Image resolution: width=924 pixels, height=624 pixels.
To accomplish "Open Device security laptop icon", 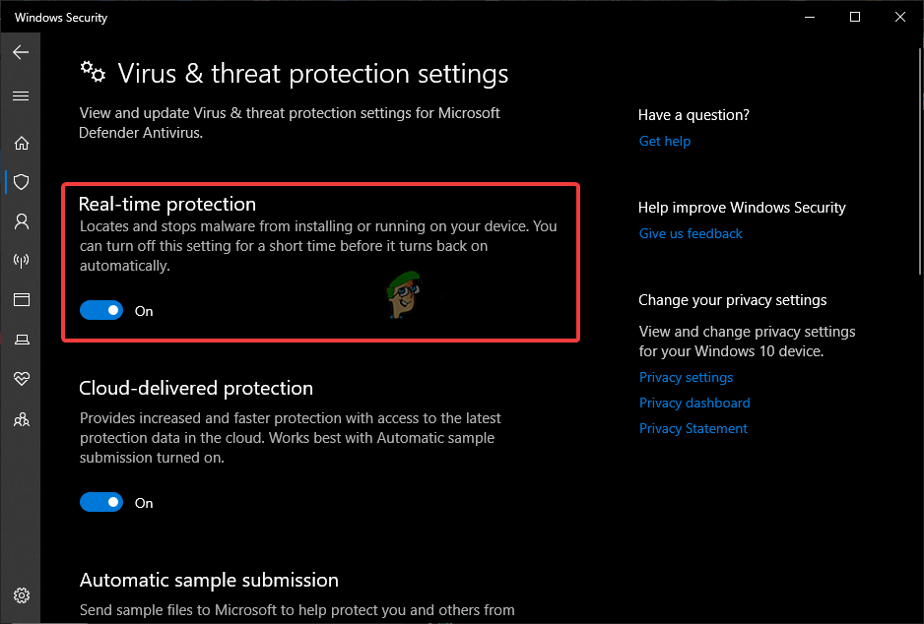I will 21,340.
